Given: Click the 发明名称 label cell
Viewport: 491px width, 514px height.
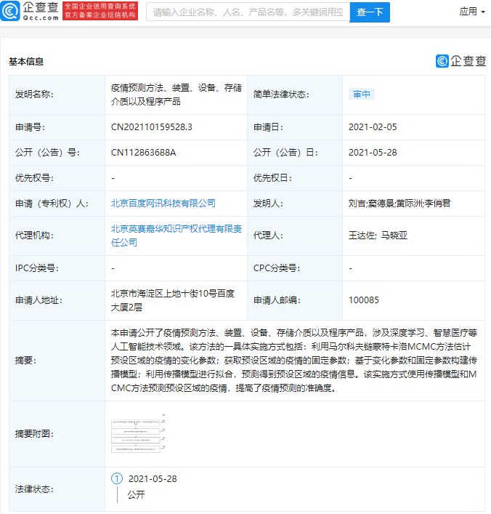Looking at the screenshot, I should point(57,95).
